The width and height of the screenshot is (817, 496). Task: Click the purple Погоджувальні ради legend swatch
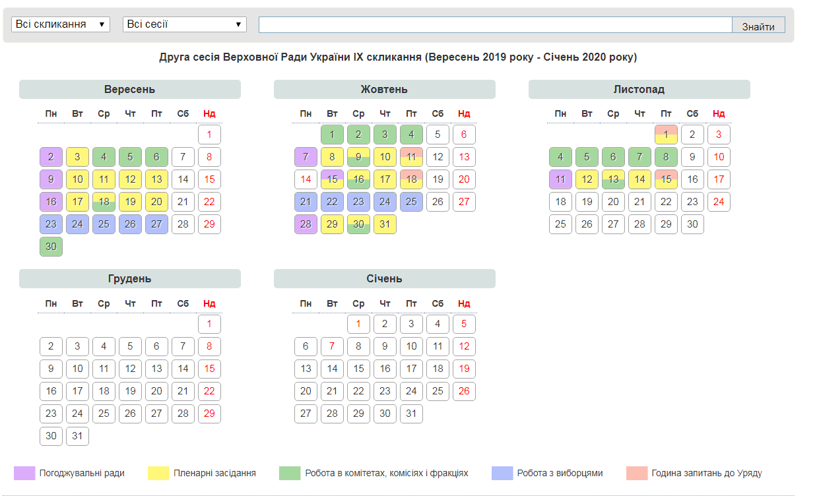[24, 473]
